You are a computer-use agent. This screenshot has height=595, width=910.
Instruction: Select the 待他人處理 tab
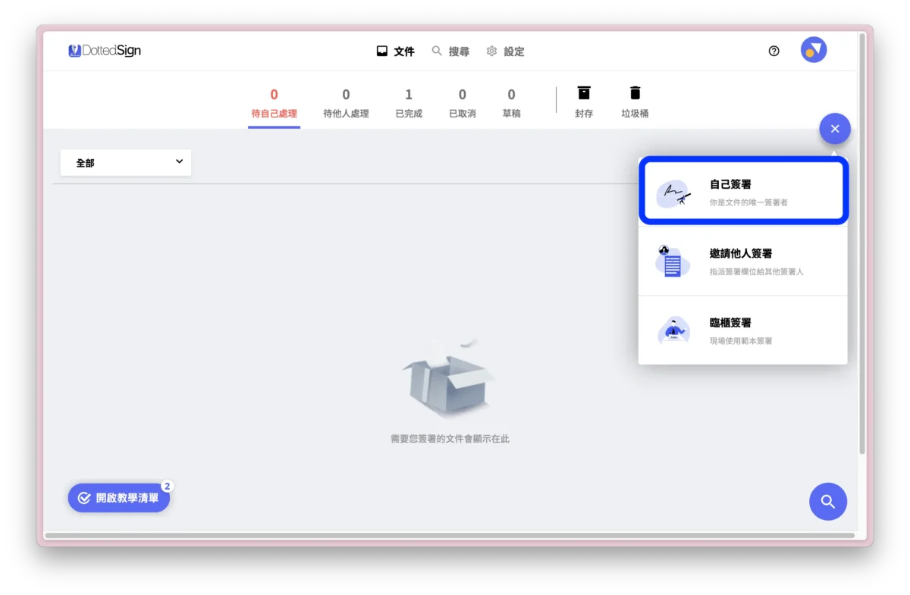coord(346,102)
